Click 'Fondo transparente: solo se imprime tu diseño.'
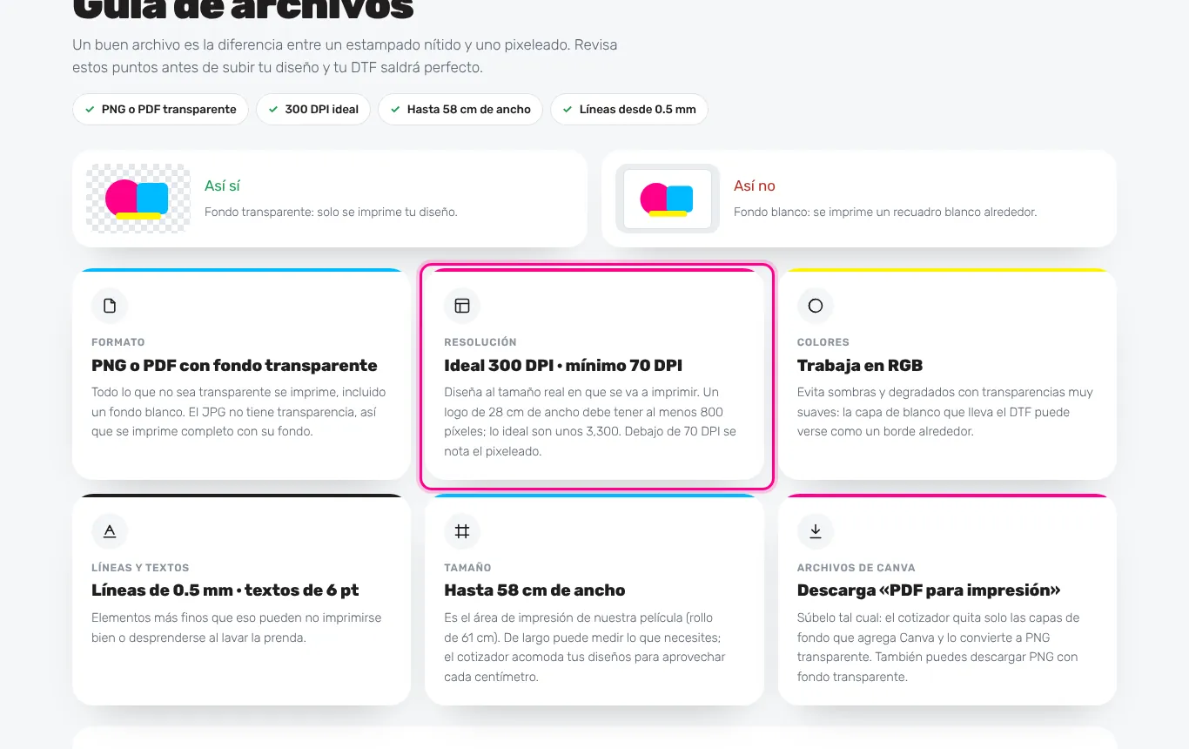The image size is (1189, 749). pos(331,212)
